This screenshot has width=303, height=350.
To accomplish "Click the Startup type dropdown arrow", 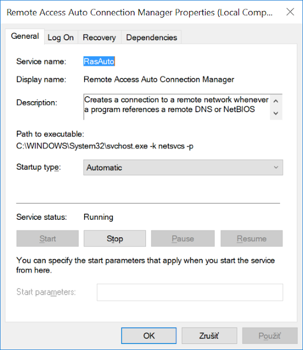I will point(276,167).
